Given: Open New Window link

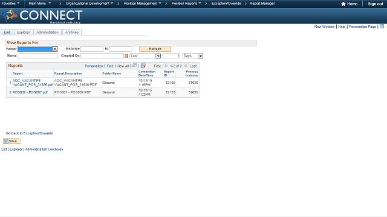Looking at the screenshot, I should click(x=324, y=27).
